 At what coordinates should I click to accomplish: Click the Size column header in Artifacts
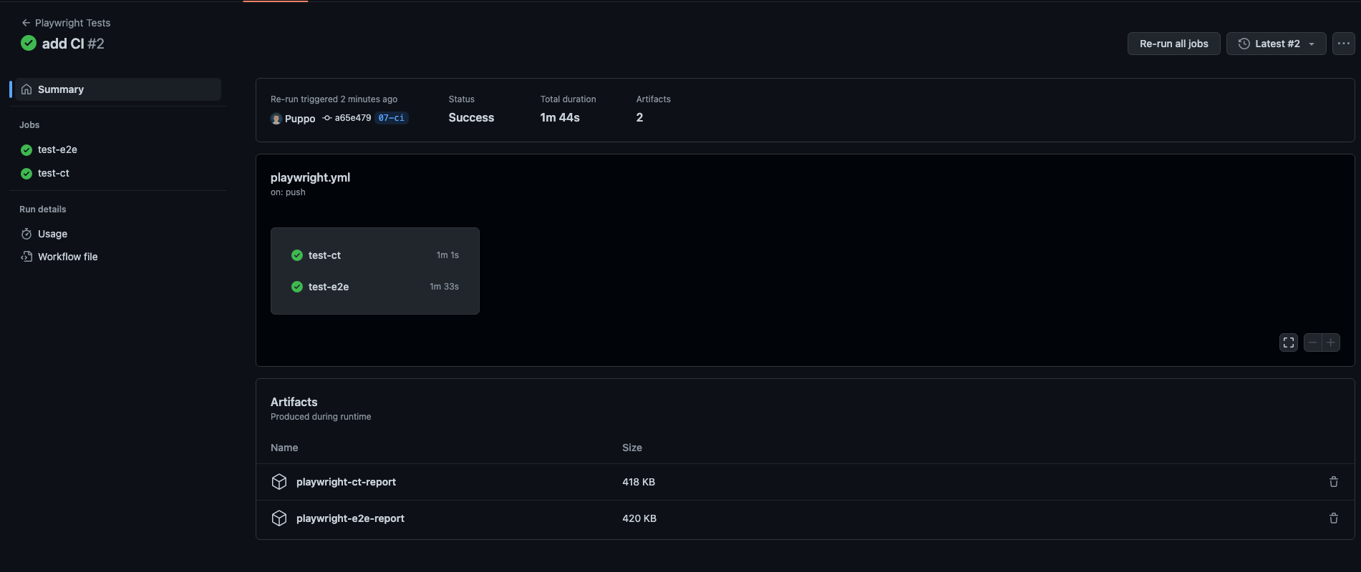tap(632, 448)
